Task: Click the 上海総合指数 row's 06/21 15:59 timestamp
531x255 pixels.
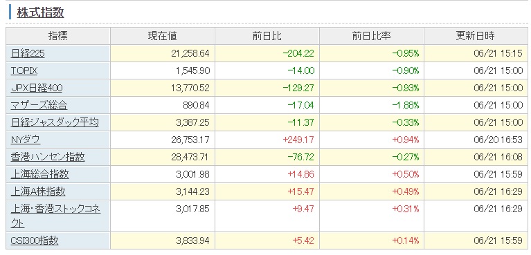Action: point(498,174)
